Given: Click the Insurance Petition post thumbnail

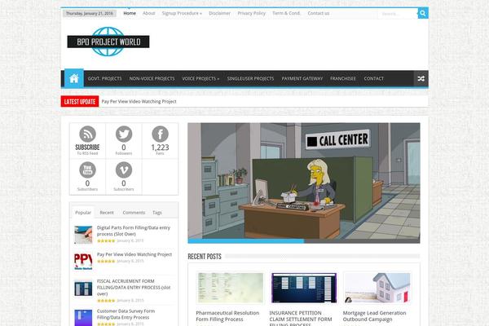Looking at the screenshot, I should coord(304,288).
